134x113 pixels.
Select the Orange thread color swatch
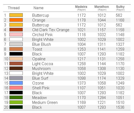16,20
